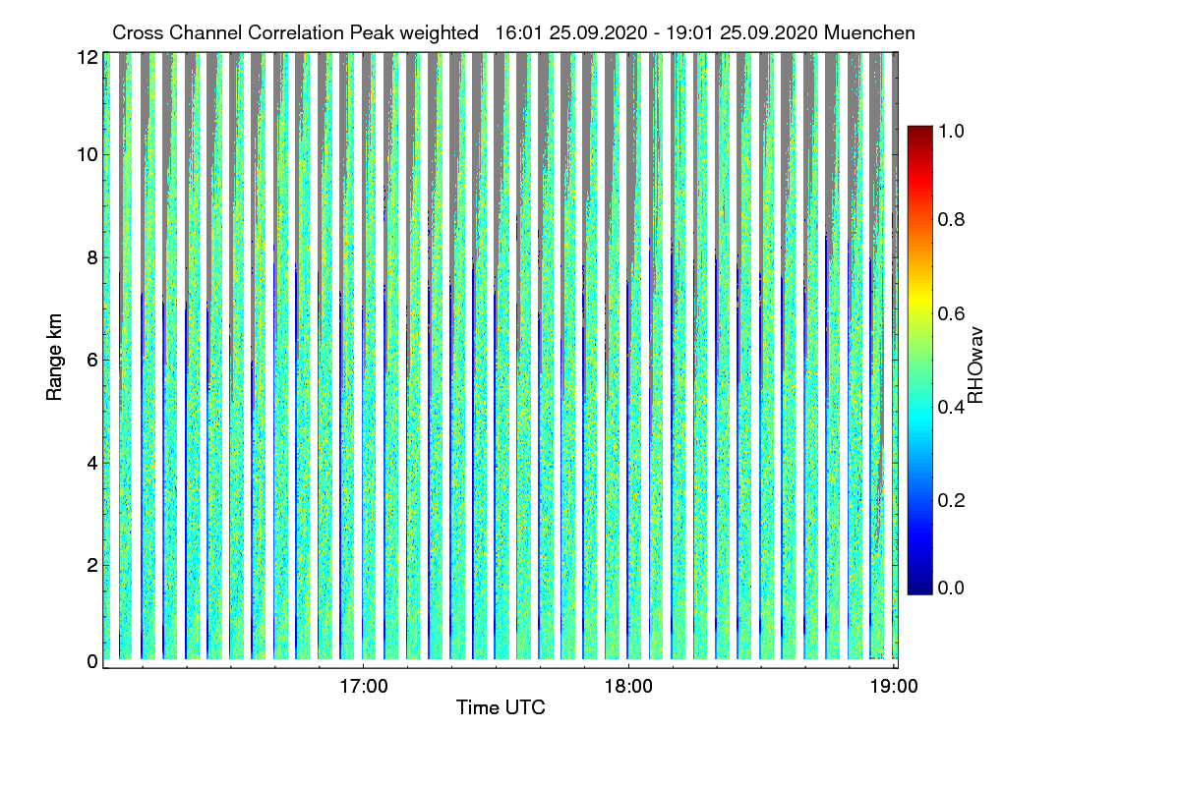The image size is (1180, 786).
Task: Click the 12 km range tick label
Action: coord(87,58)
